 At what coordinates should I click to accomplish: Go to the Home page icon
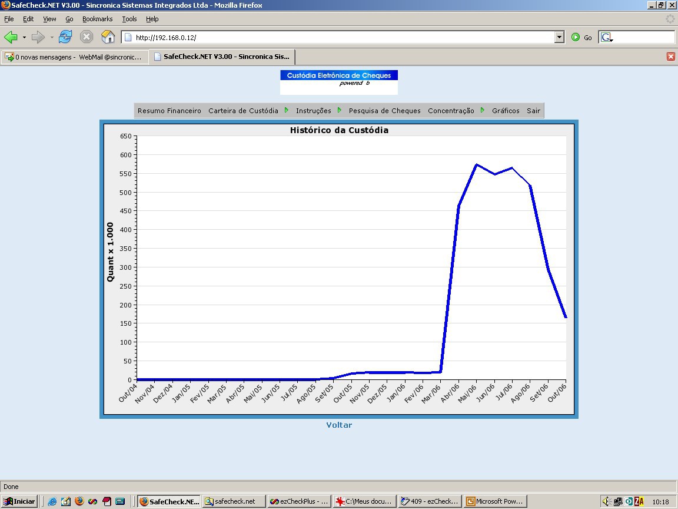pos(108,37)
